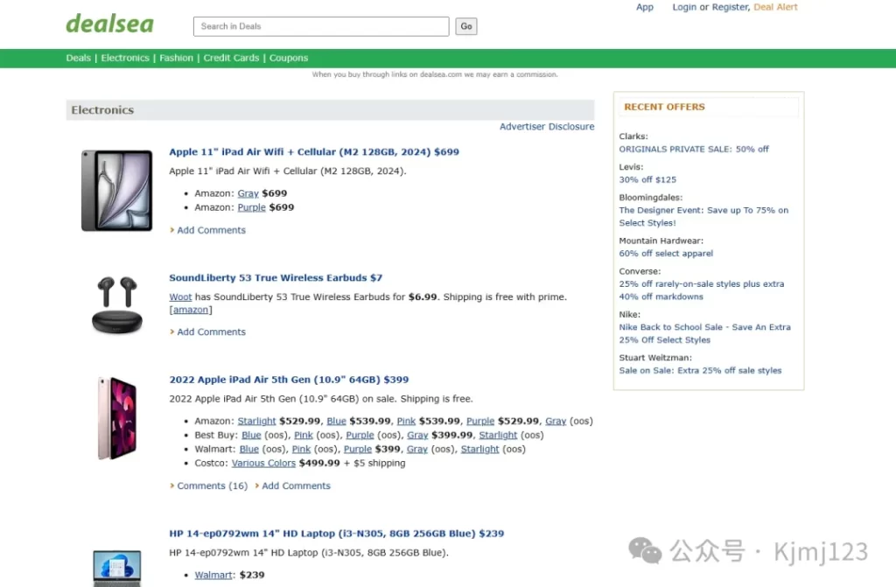The height and width of the screenshot is (587, 896).
Task: Open the App link in header
Action: pos(645,7)
